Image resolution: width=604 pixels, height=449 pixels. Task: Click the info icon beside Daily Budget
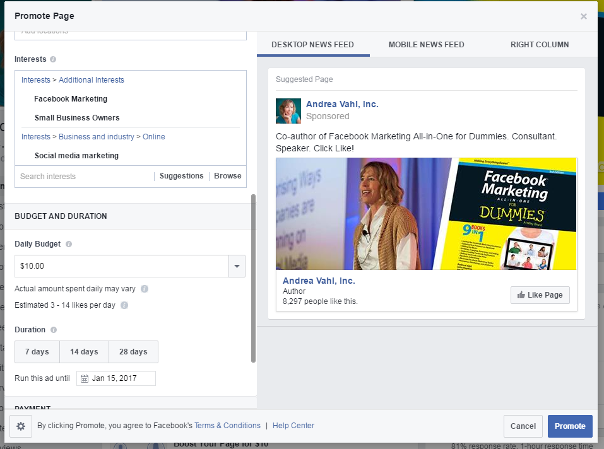click(x=69, y=244)
